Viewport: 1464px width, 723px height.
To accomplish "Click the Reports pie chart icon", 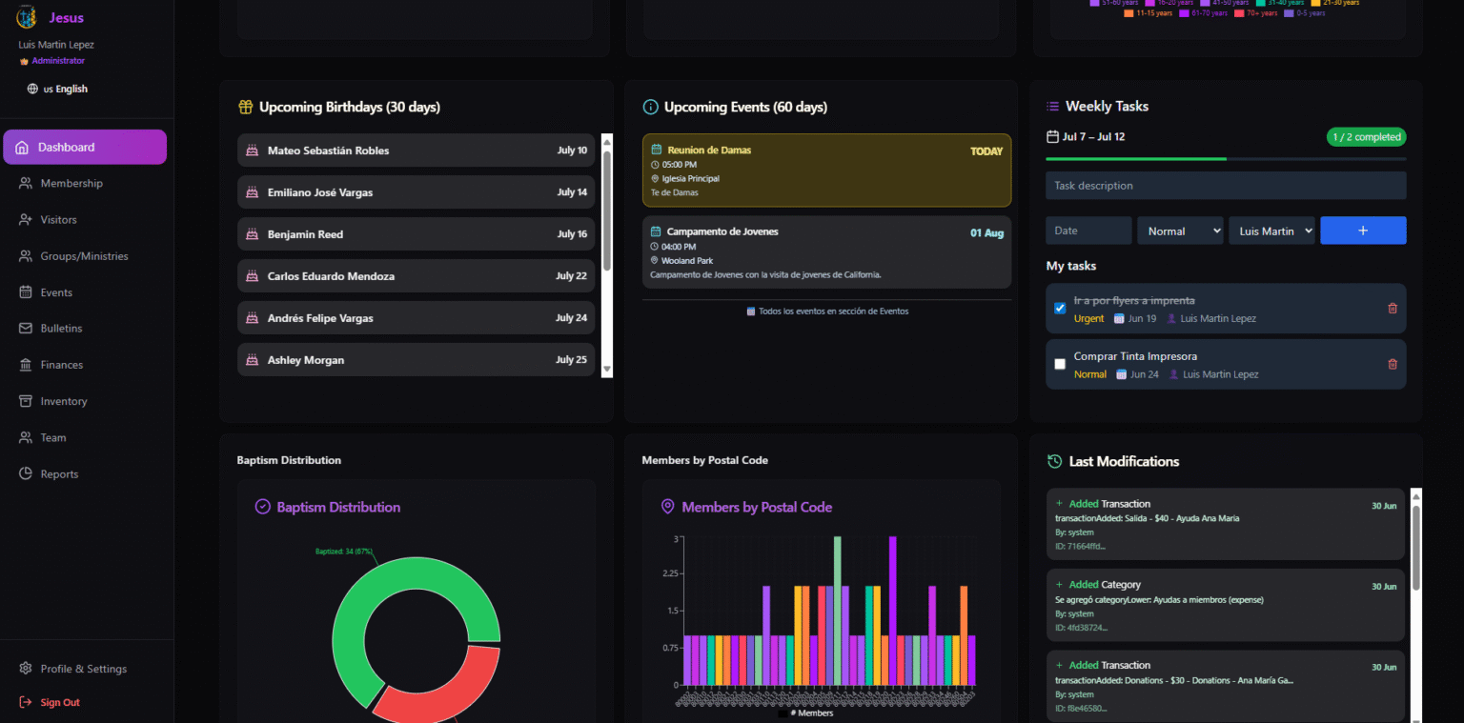I will click(x=25, y=474).
